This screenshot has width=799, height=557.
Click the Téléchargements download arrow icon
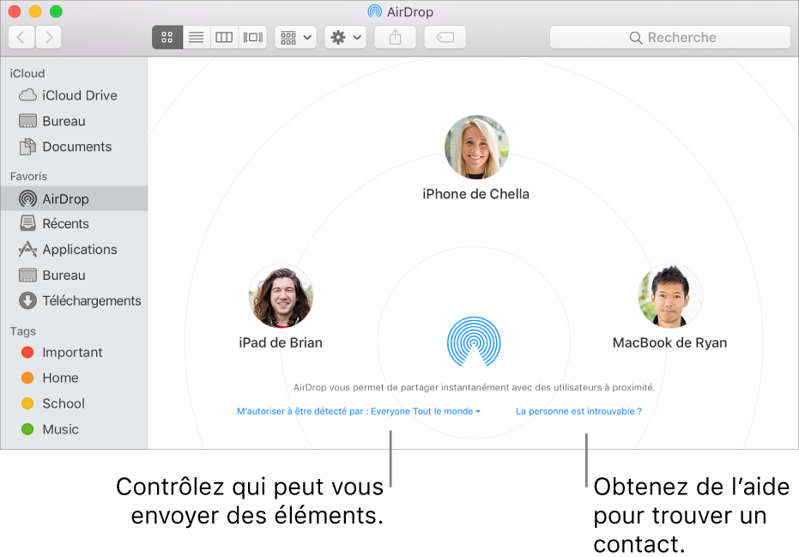27,300
